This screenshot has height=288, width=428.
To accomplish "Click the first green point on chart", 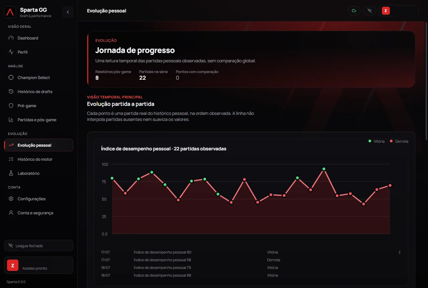I will point(112,178).
